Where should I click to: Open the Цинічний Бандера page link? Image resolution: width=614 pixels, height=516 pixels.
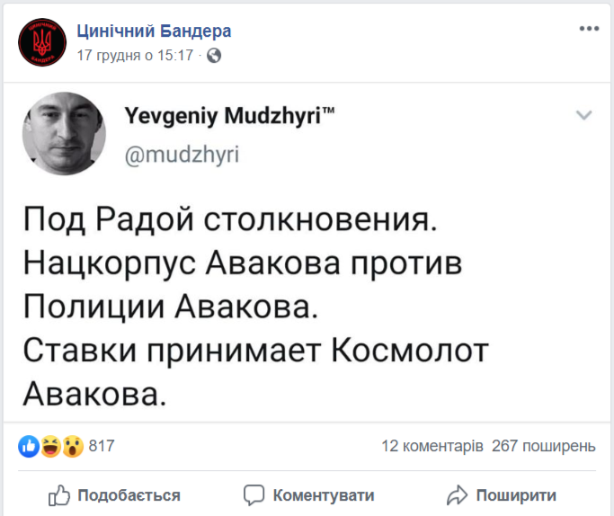[154, 31]
